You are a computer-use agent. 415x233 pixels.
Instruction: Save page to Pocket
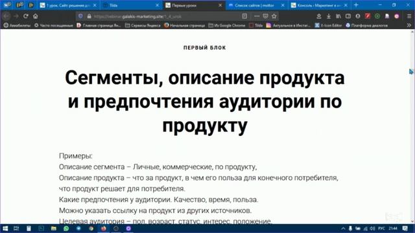pyautogui.click(x=265, y=16)
